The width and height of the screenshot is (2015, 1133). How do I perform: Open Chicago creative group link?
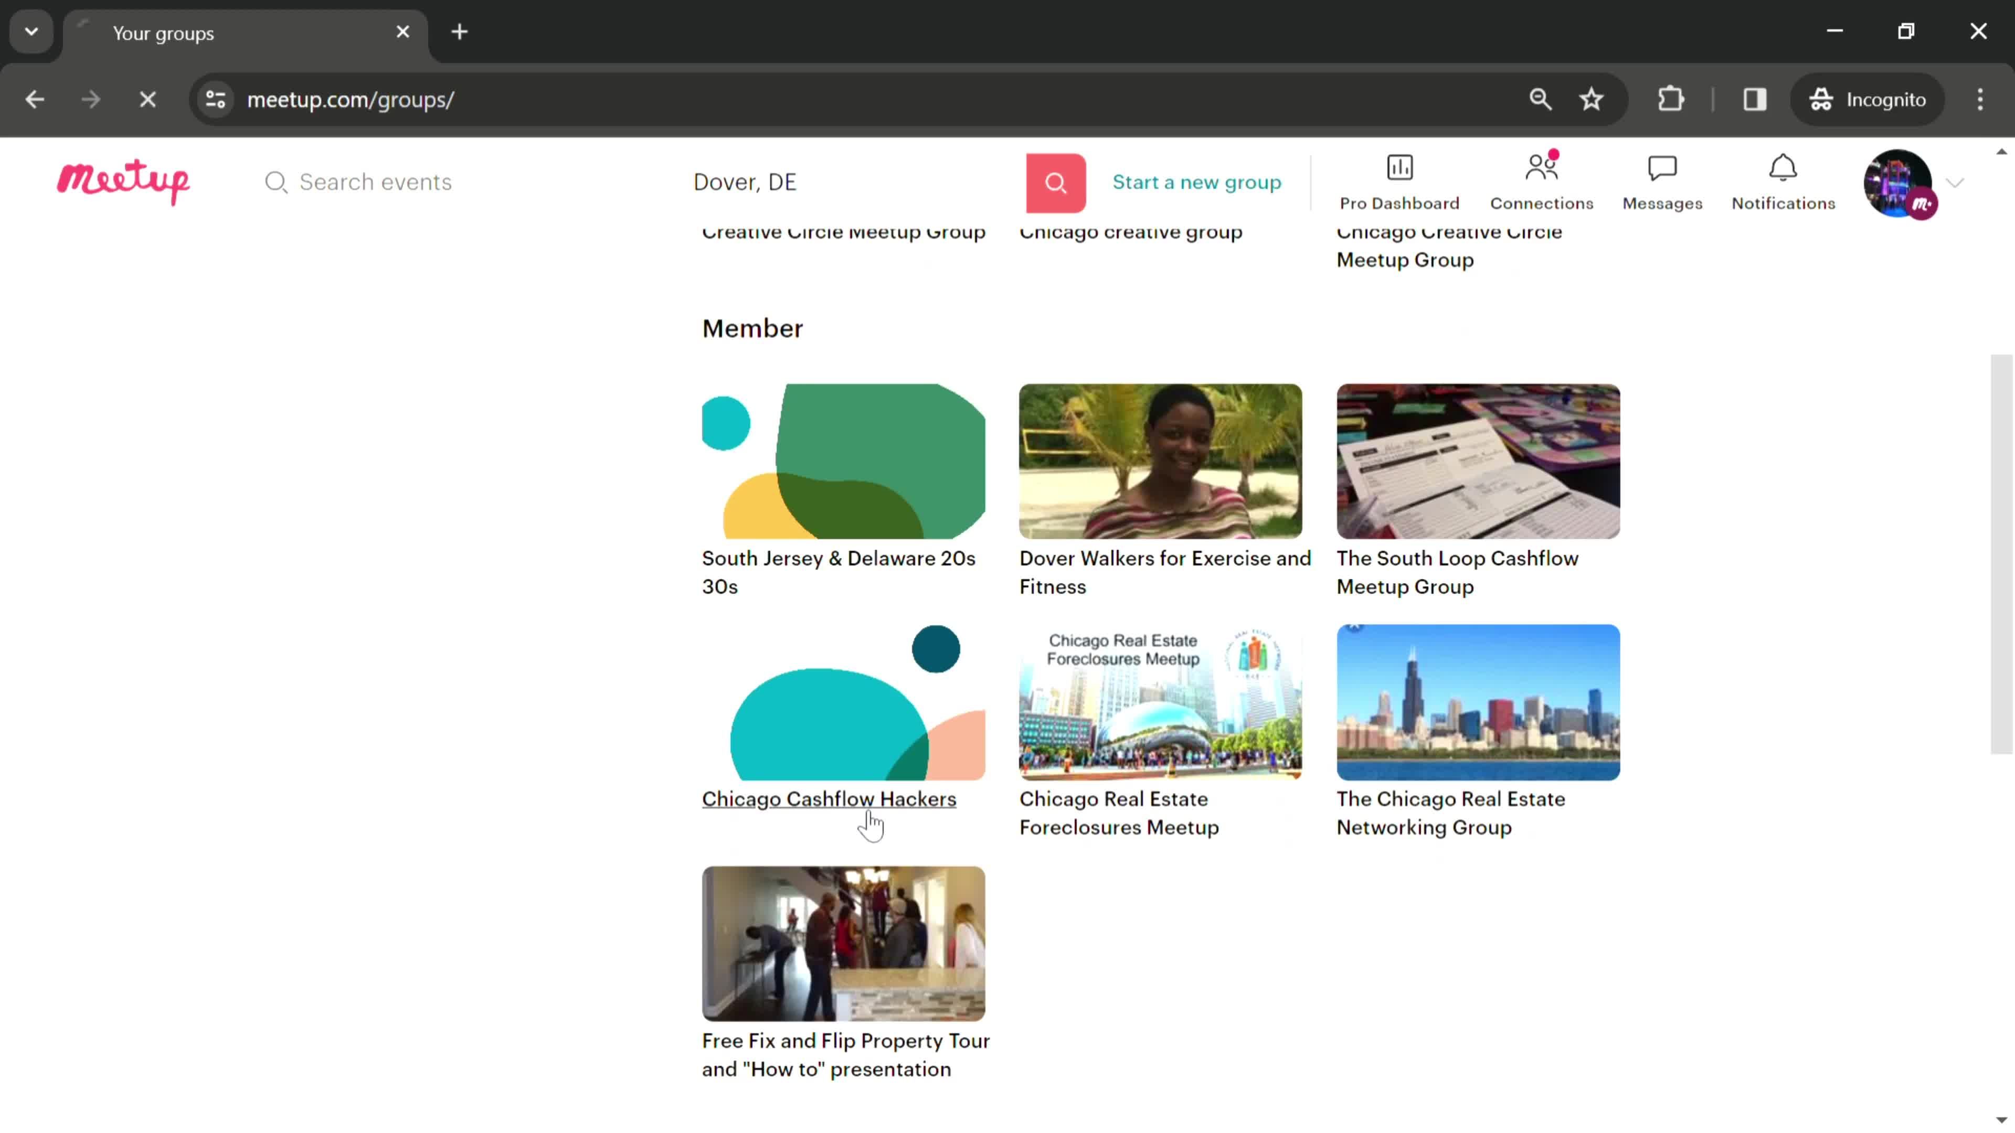point(1130,232)
